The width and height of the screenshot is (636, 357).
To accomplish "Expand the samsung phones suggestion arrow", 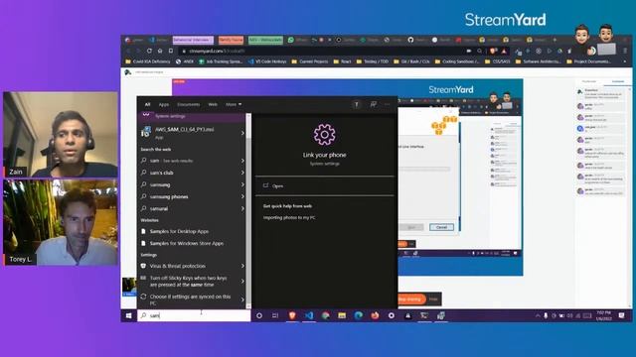I will [242, 196].
